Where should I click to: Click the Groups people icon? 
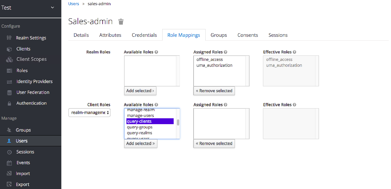[x=9, y=130]
